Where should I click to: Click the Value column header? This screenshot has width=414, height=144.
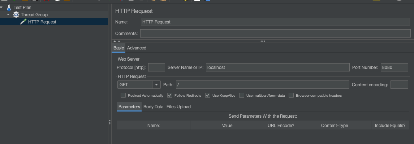[227, 126]
